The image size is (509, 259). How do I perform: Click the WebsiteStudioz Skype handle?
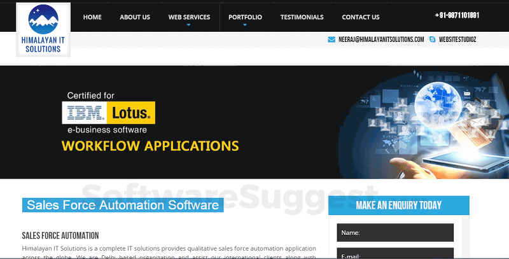[x=457, y=39]
